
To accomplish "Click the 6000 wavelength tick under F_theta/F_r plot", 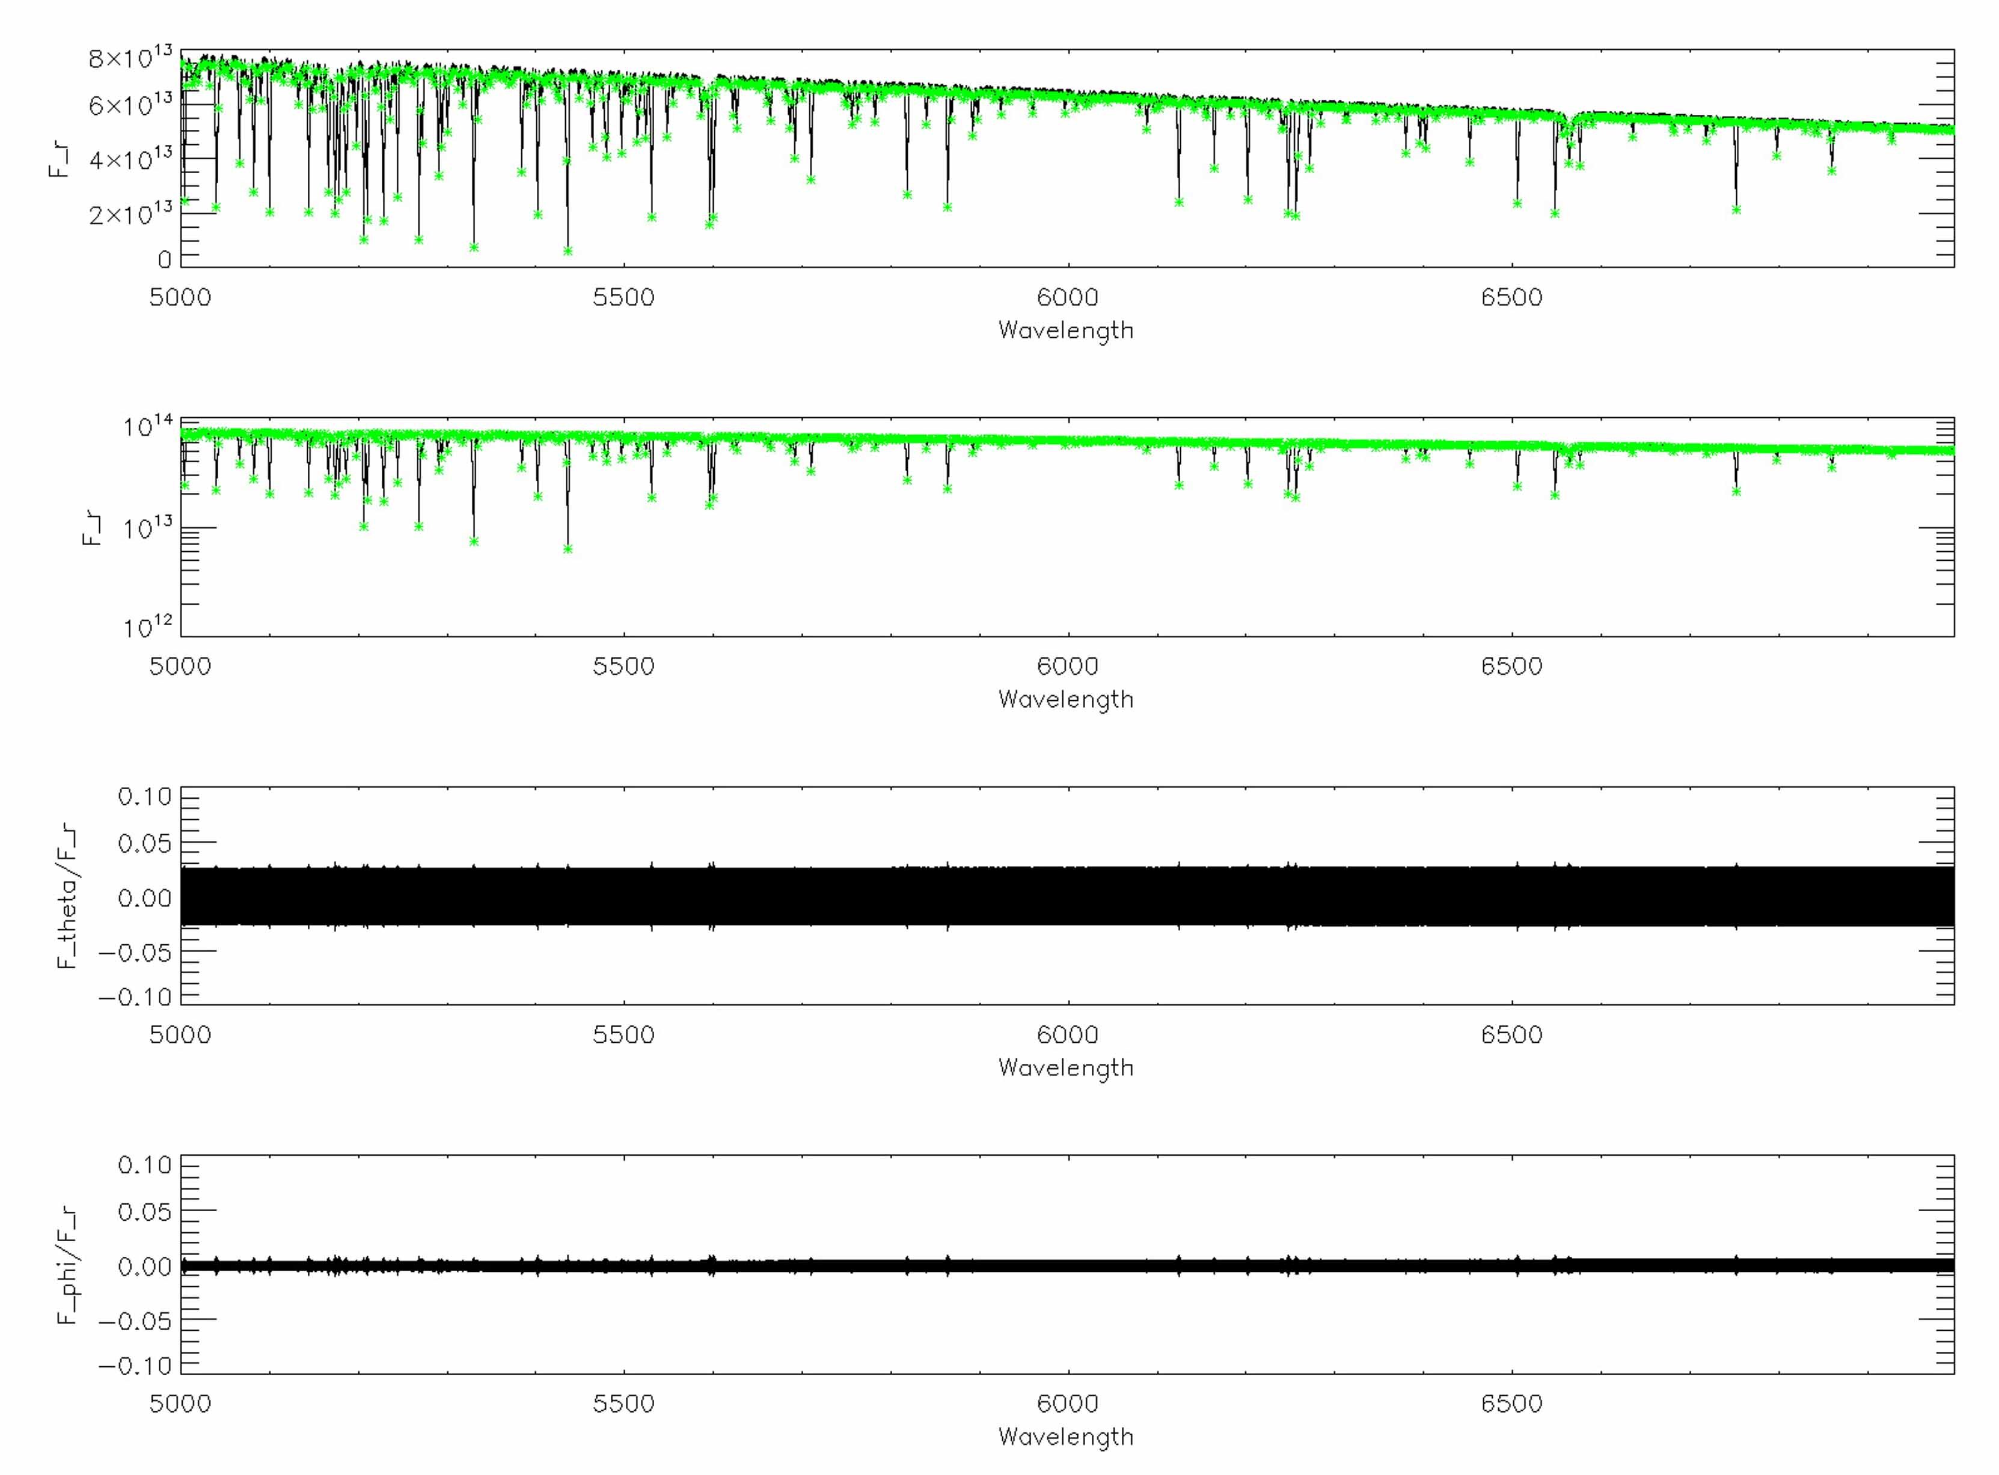I will [1067, 1035].
